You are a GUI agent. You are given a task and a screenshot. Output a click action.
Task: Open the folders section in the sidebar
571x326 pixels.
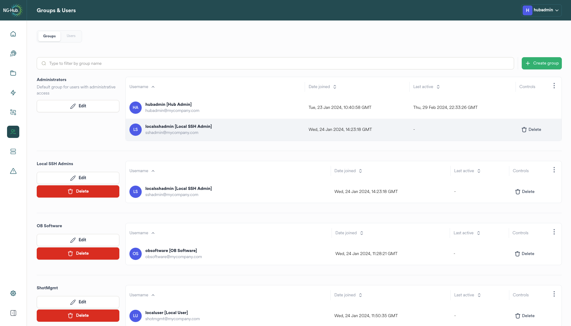point(13,73)
